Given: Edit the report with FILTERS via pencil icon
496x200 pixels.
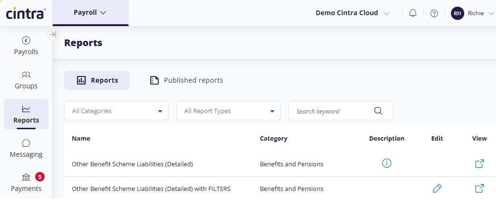Looking at the screenshot, I should (x=437, y=189).
